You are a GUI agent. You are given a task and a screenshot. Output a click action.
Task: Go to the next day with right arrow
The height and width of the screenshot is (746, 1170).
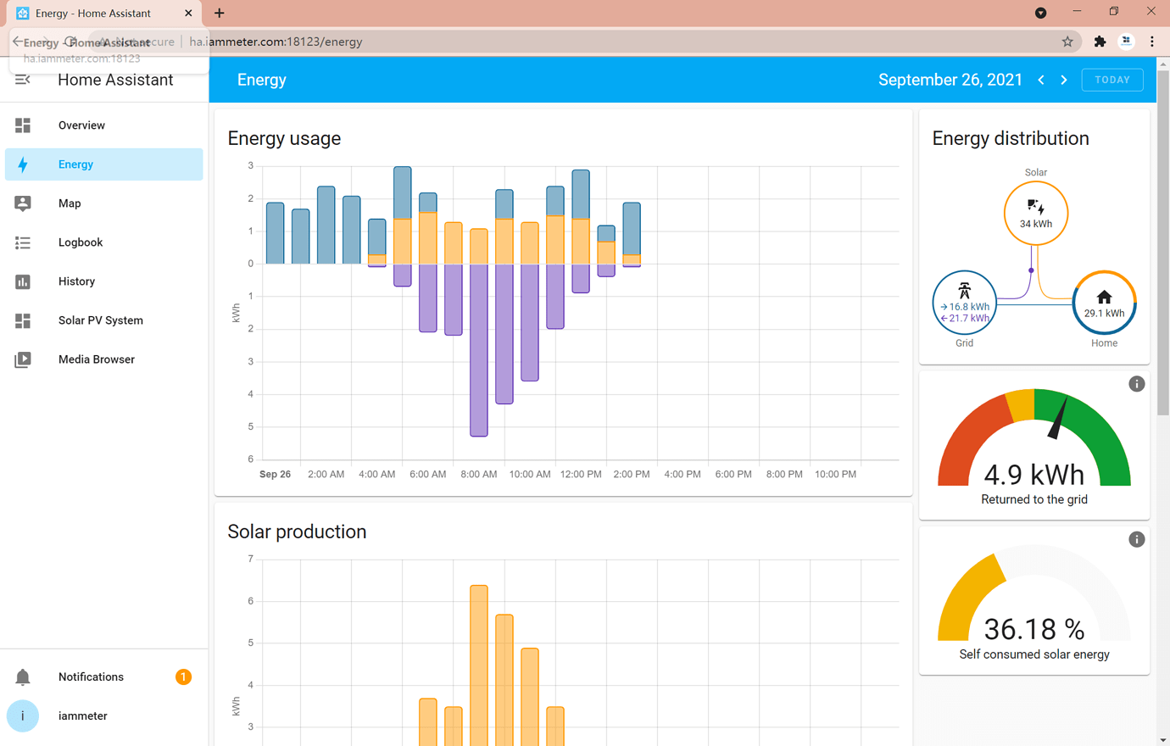[1064, 80]
